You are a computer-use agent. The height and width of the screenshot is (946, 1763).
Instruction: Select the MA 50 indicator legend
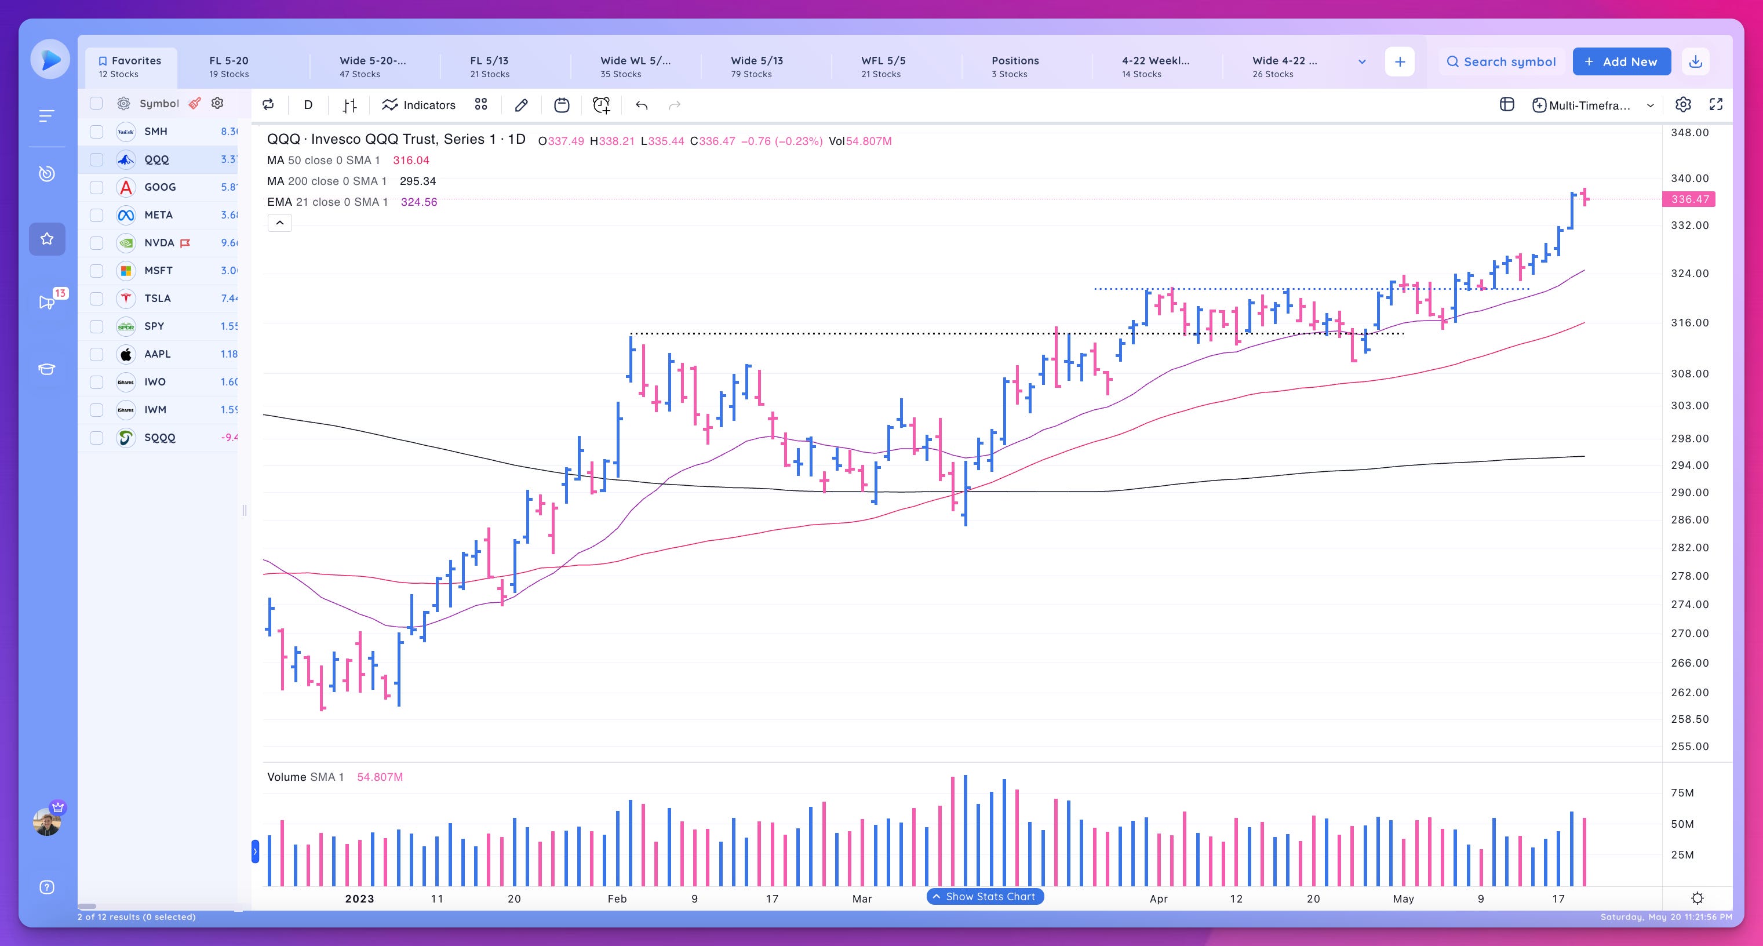348,160
